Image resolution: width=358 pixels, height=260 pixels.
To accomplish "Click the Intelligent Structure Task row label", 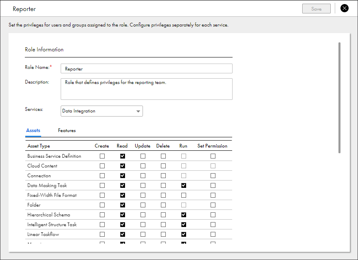I will coord(52,225).
